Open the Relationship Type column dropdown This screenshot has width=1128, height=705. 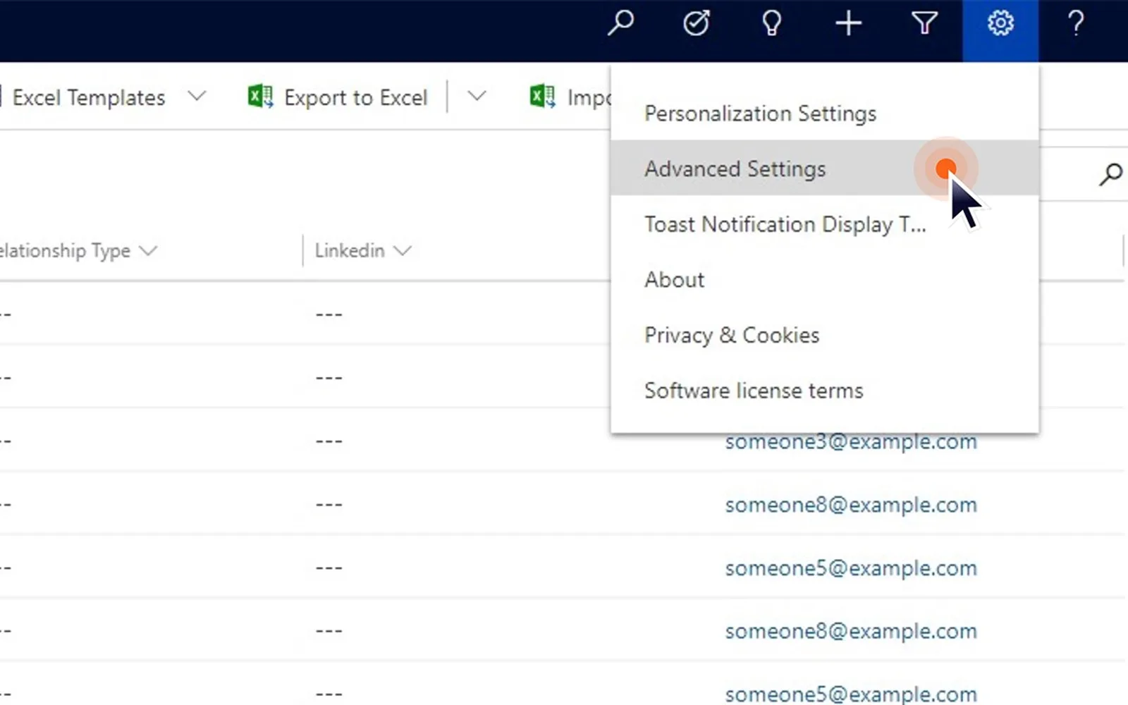[x=148, y=250]
